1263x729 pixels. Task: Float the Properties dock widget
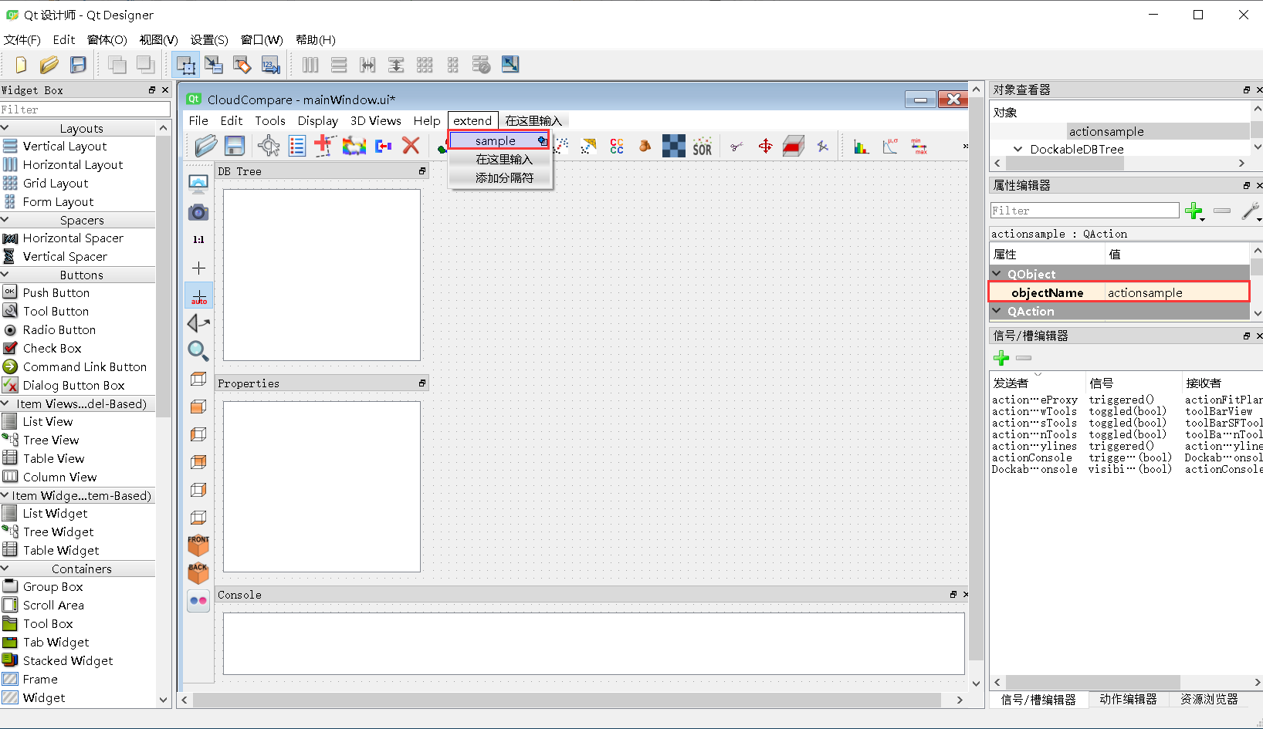[x=422, y=383]
